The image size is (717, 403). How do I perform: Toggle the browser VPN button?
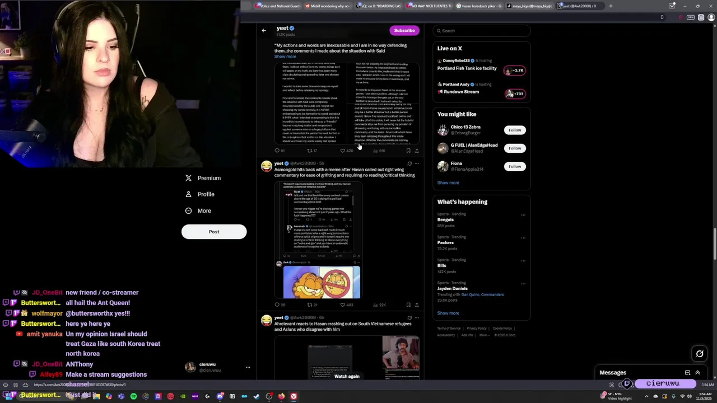click(691, 17)
